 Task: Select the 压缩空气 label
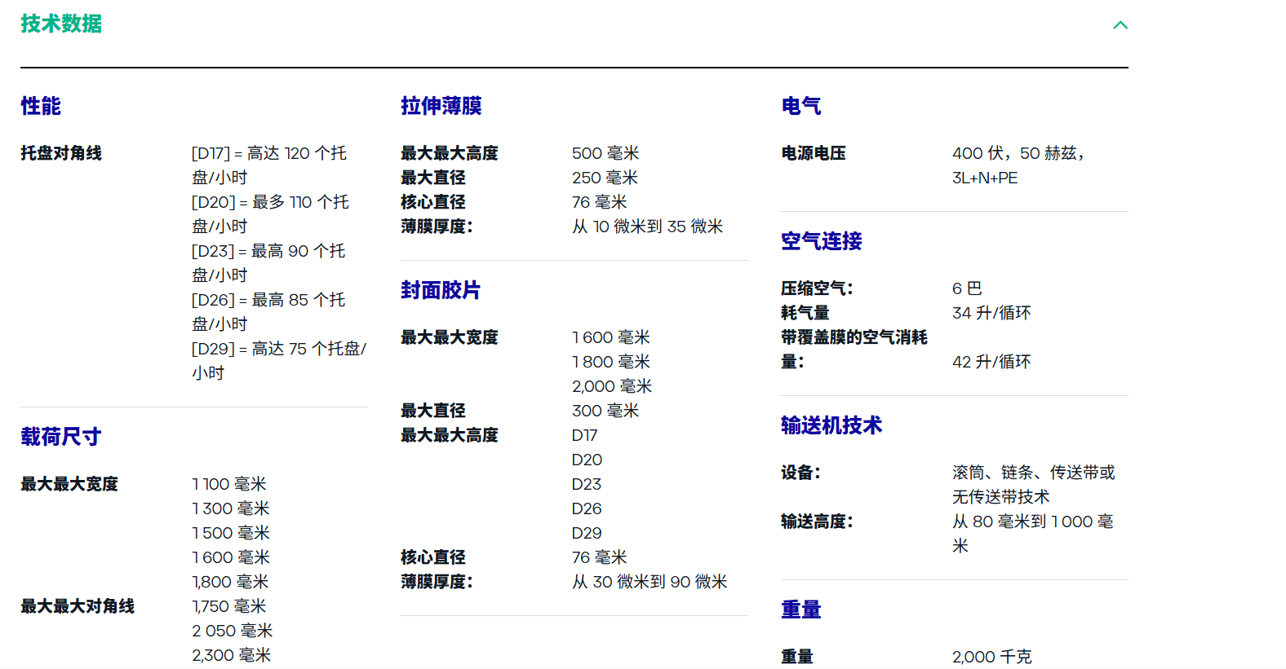(x=816, y=288)
